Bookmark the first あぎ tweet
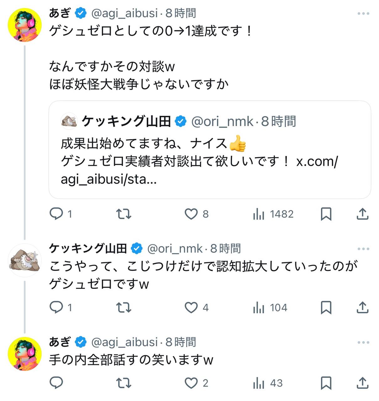 (x=326, y=214)
